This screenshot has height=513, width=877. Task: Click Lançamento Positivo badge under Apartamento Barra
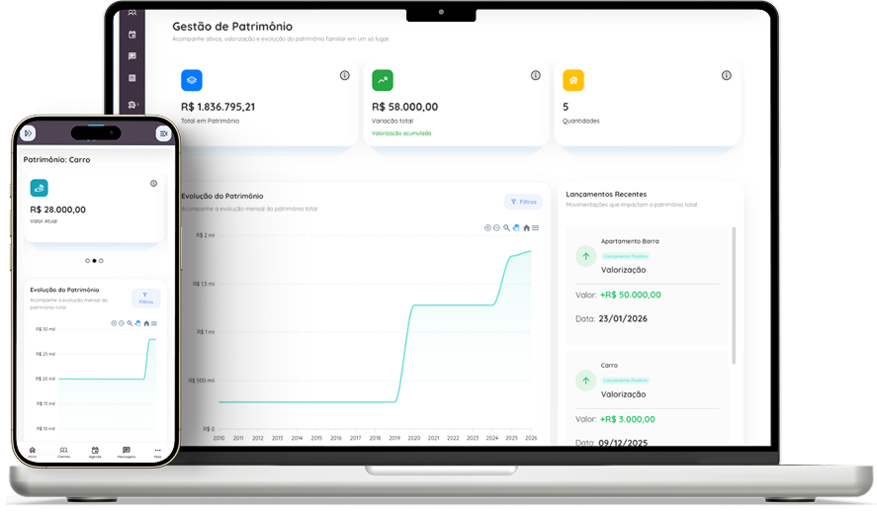tap(625, 256)
